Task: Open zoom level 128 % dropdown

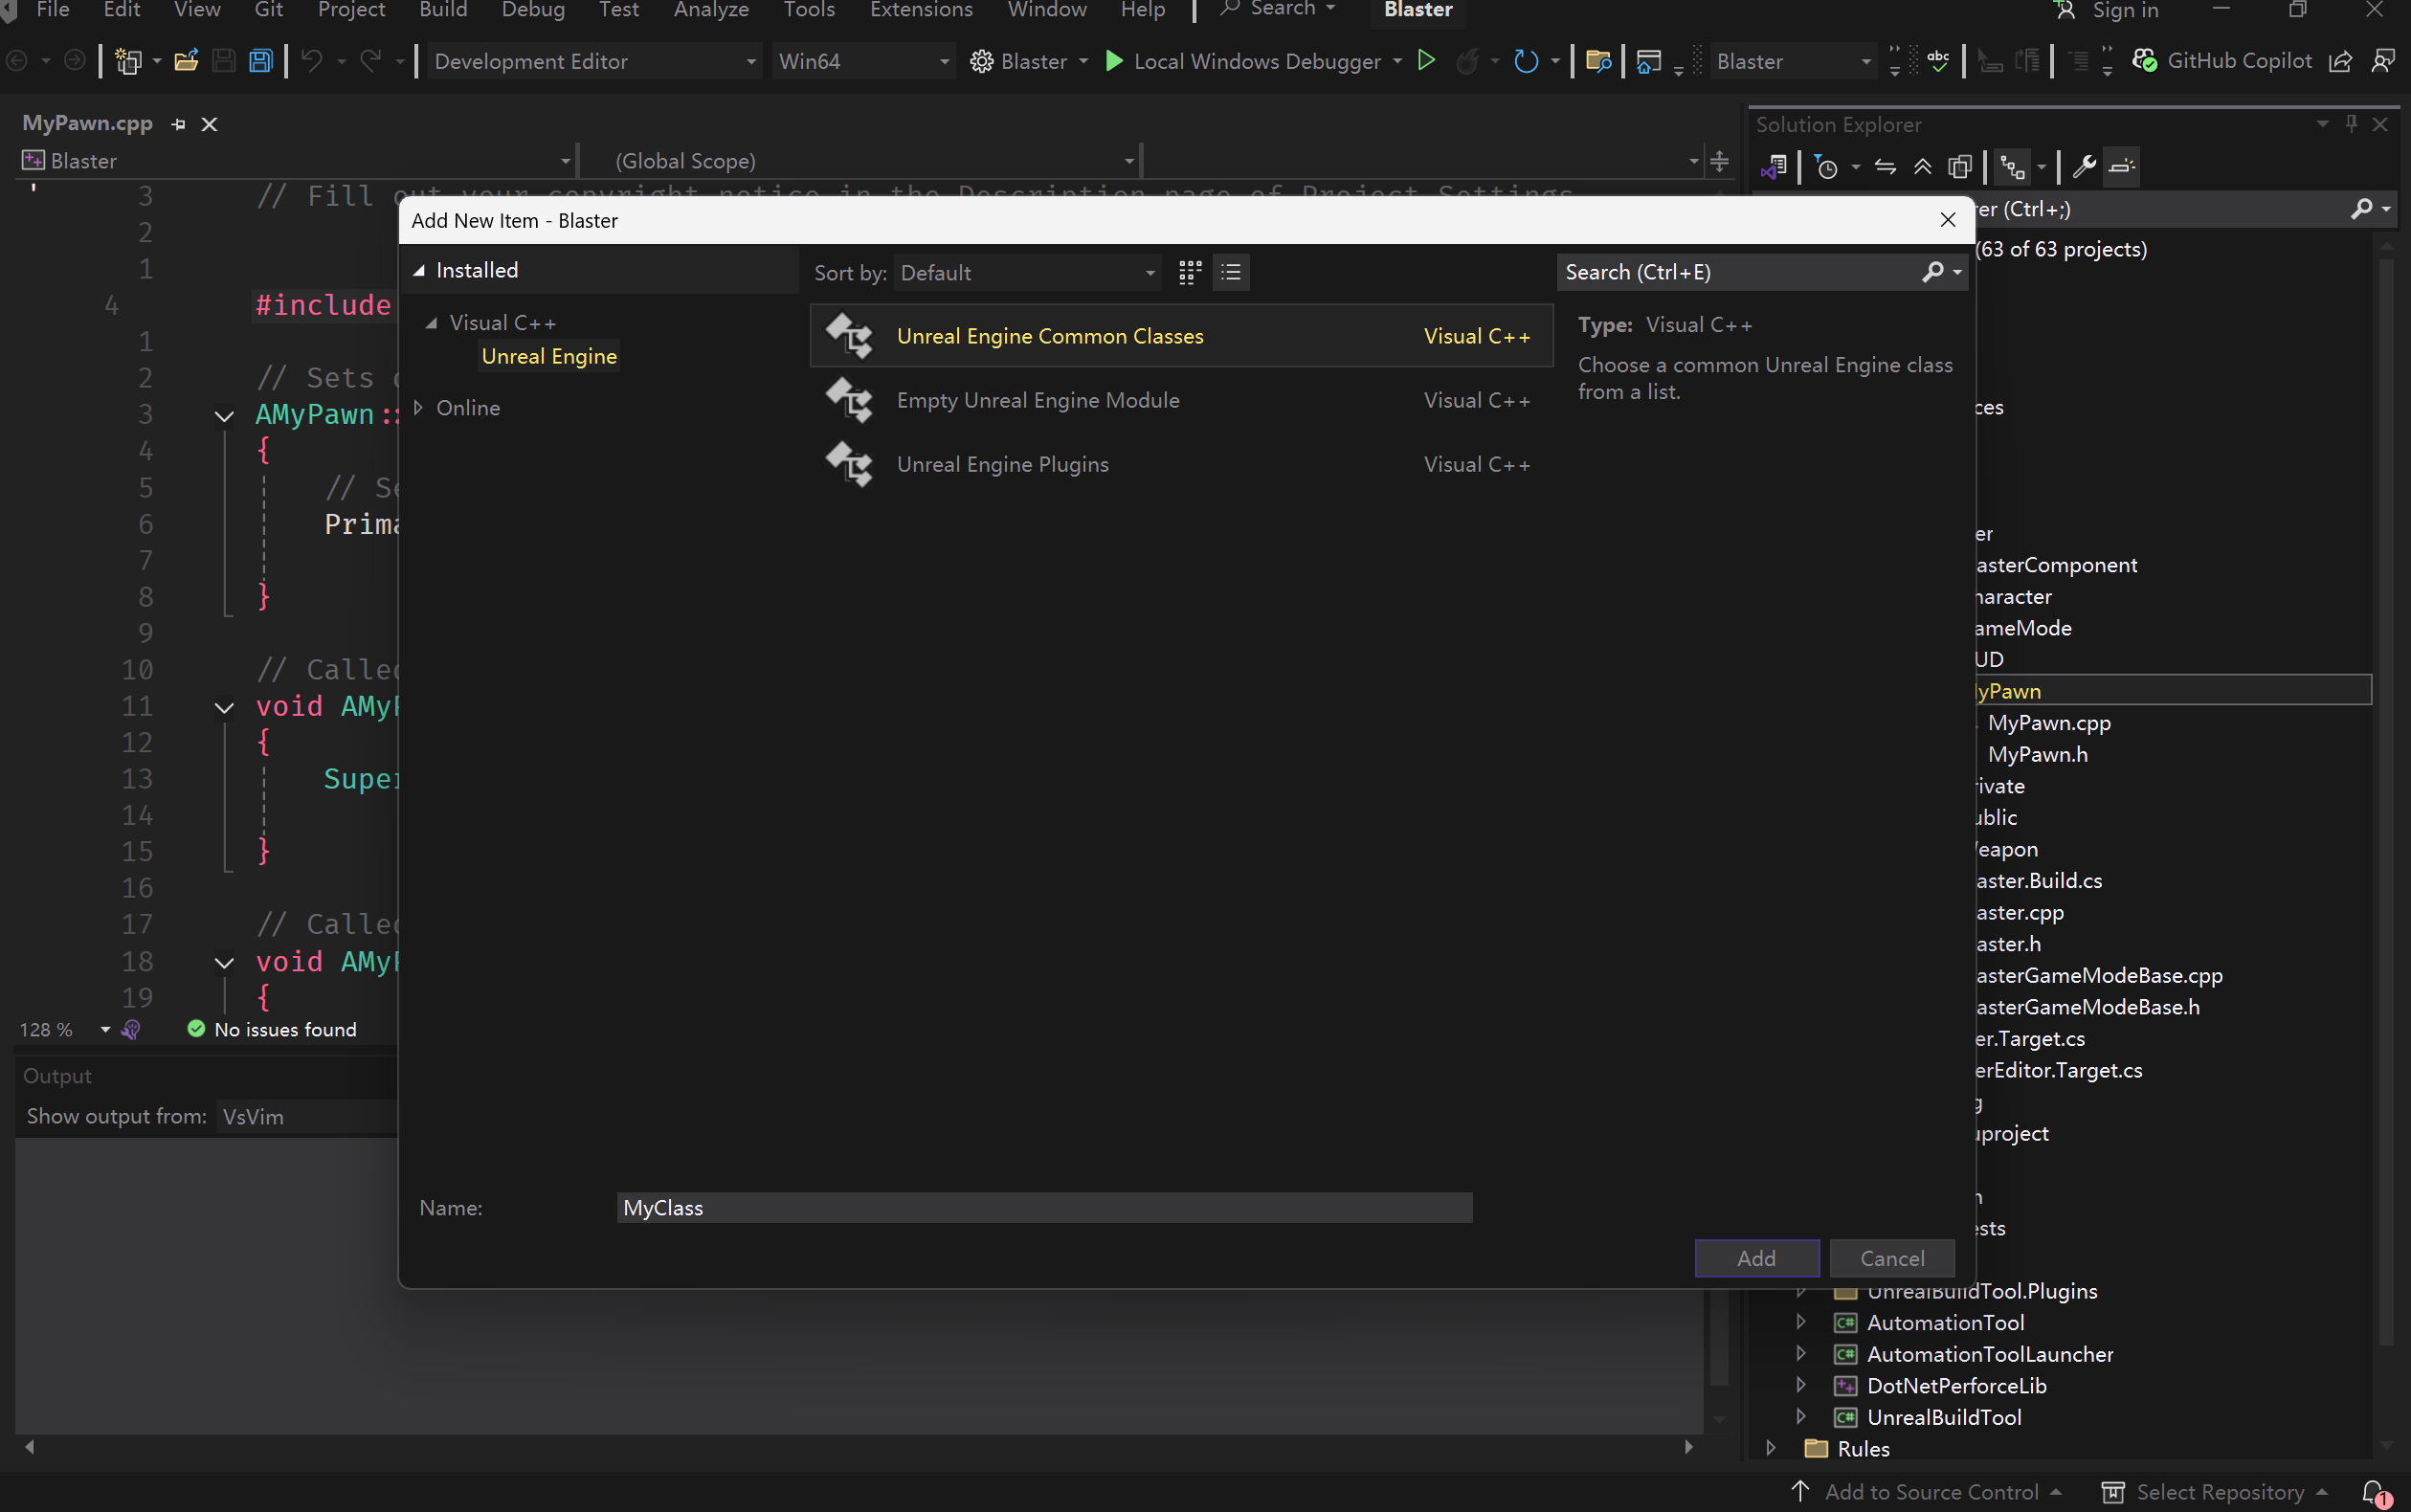Action: point(105,1029)
